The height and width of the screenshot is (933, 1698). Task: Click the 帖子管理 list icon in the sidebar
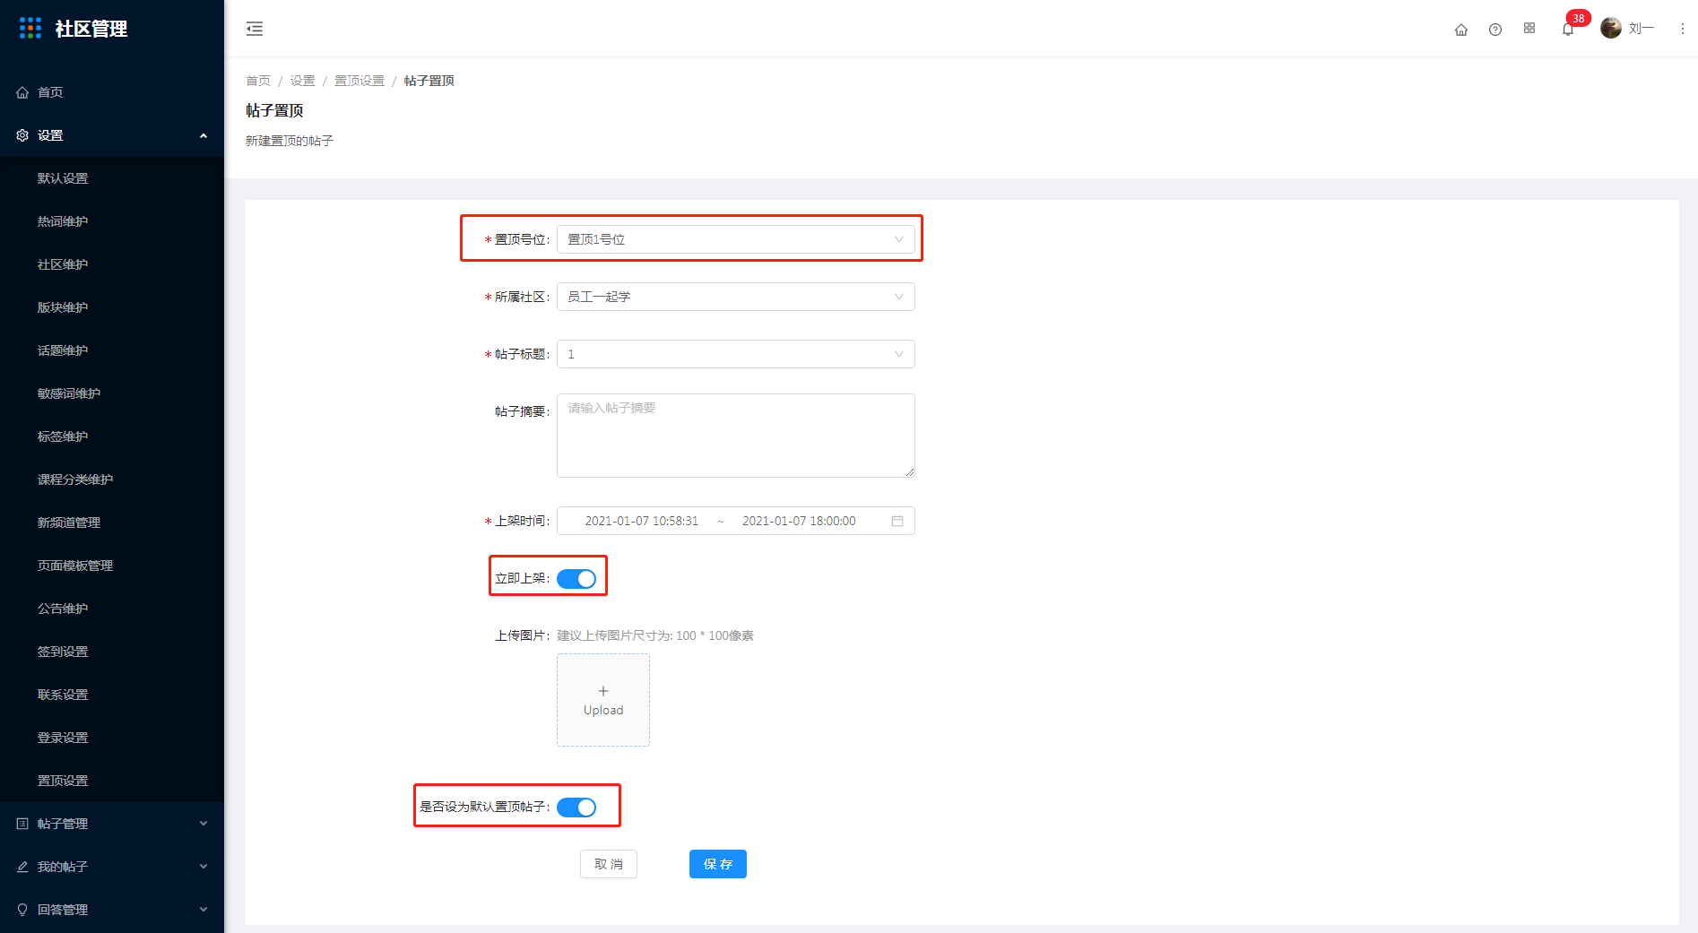click(22, 824)
